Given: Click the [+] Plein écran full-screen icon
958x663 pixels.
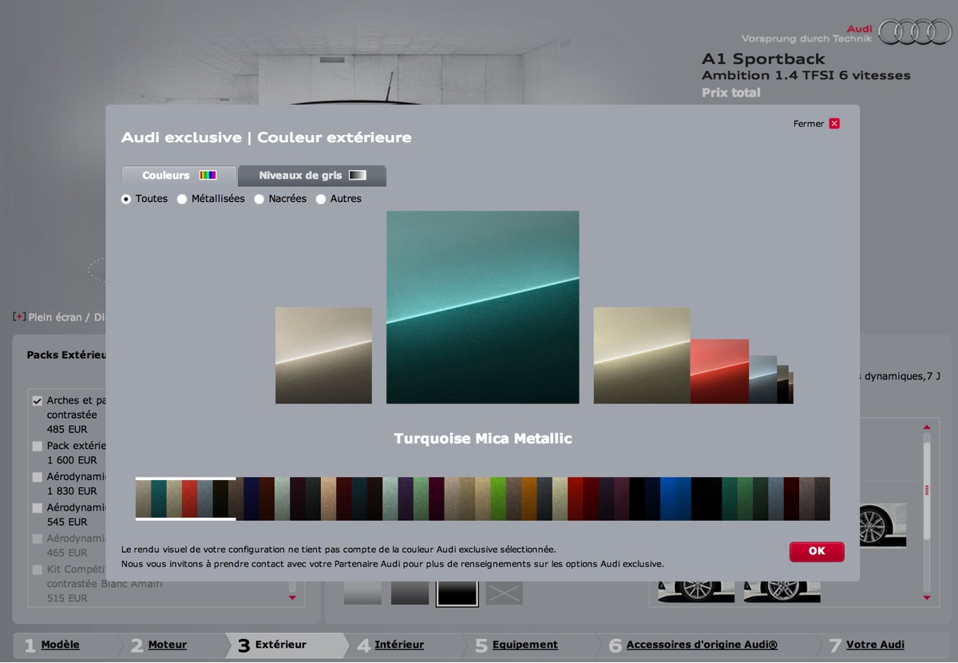Looking at the screenshot, I should [x=19, y=316].
